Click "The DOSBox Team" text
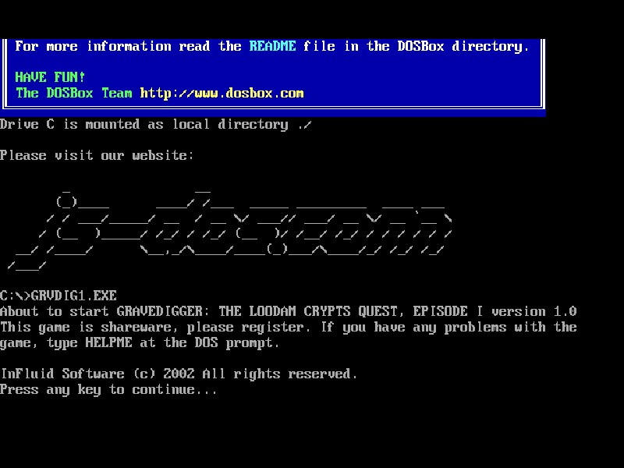 [x=74, y=93]
